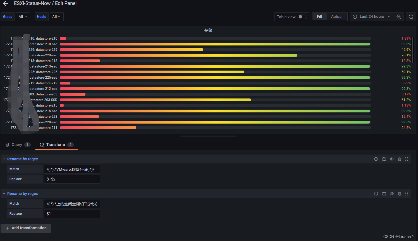This screenshot has width=418, height=241.
Task: Click the second Rename by regex title
Action: (x=23, y=194)
